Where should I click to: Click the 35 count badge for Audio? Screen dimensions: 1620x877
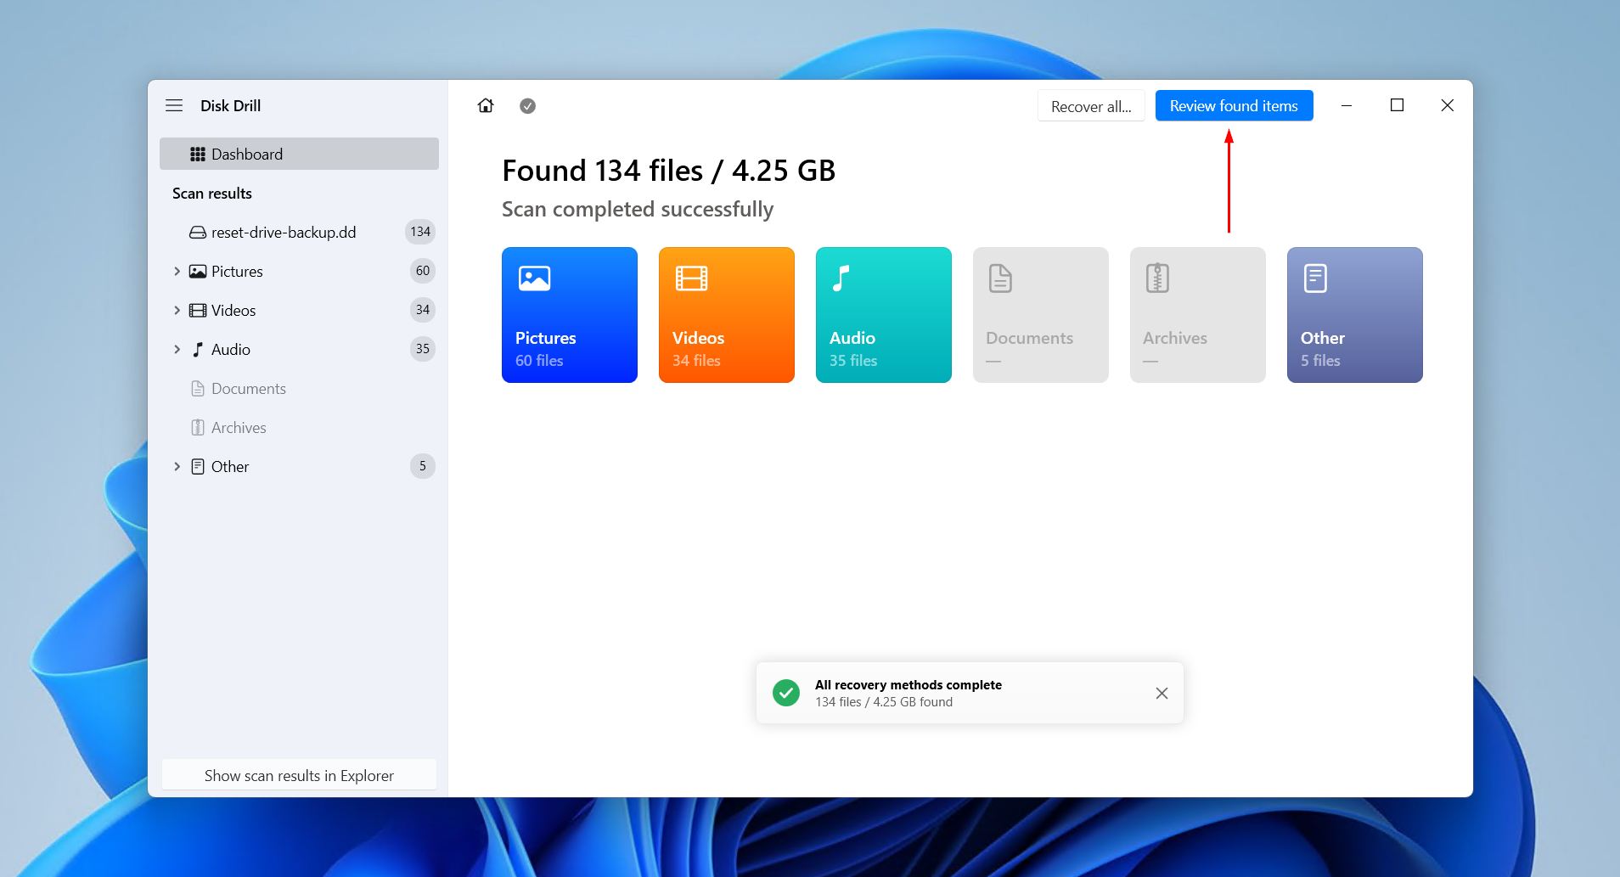(423, 349)
